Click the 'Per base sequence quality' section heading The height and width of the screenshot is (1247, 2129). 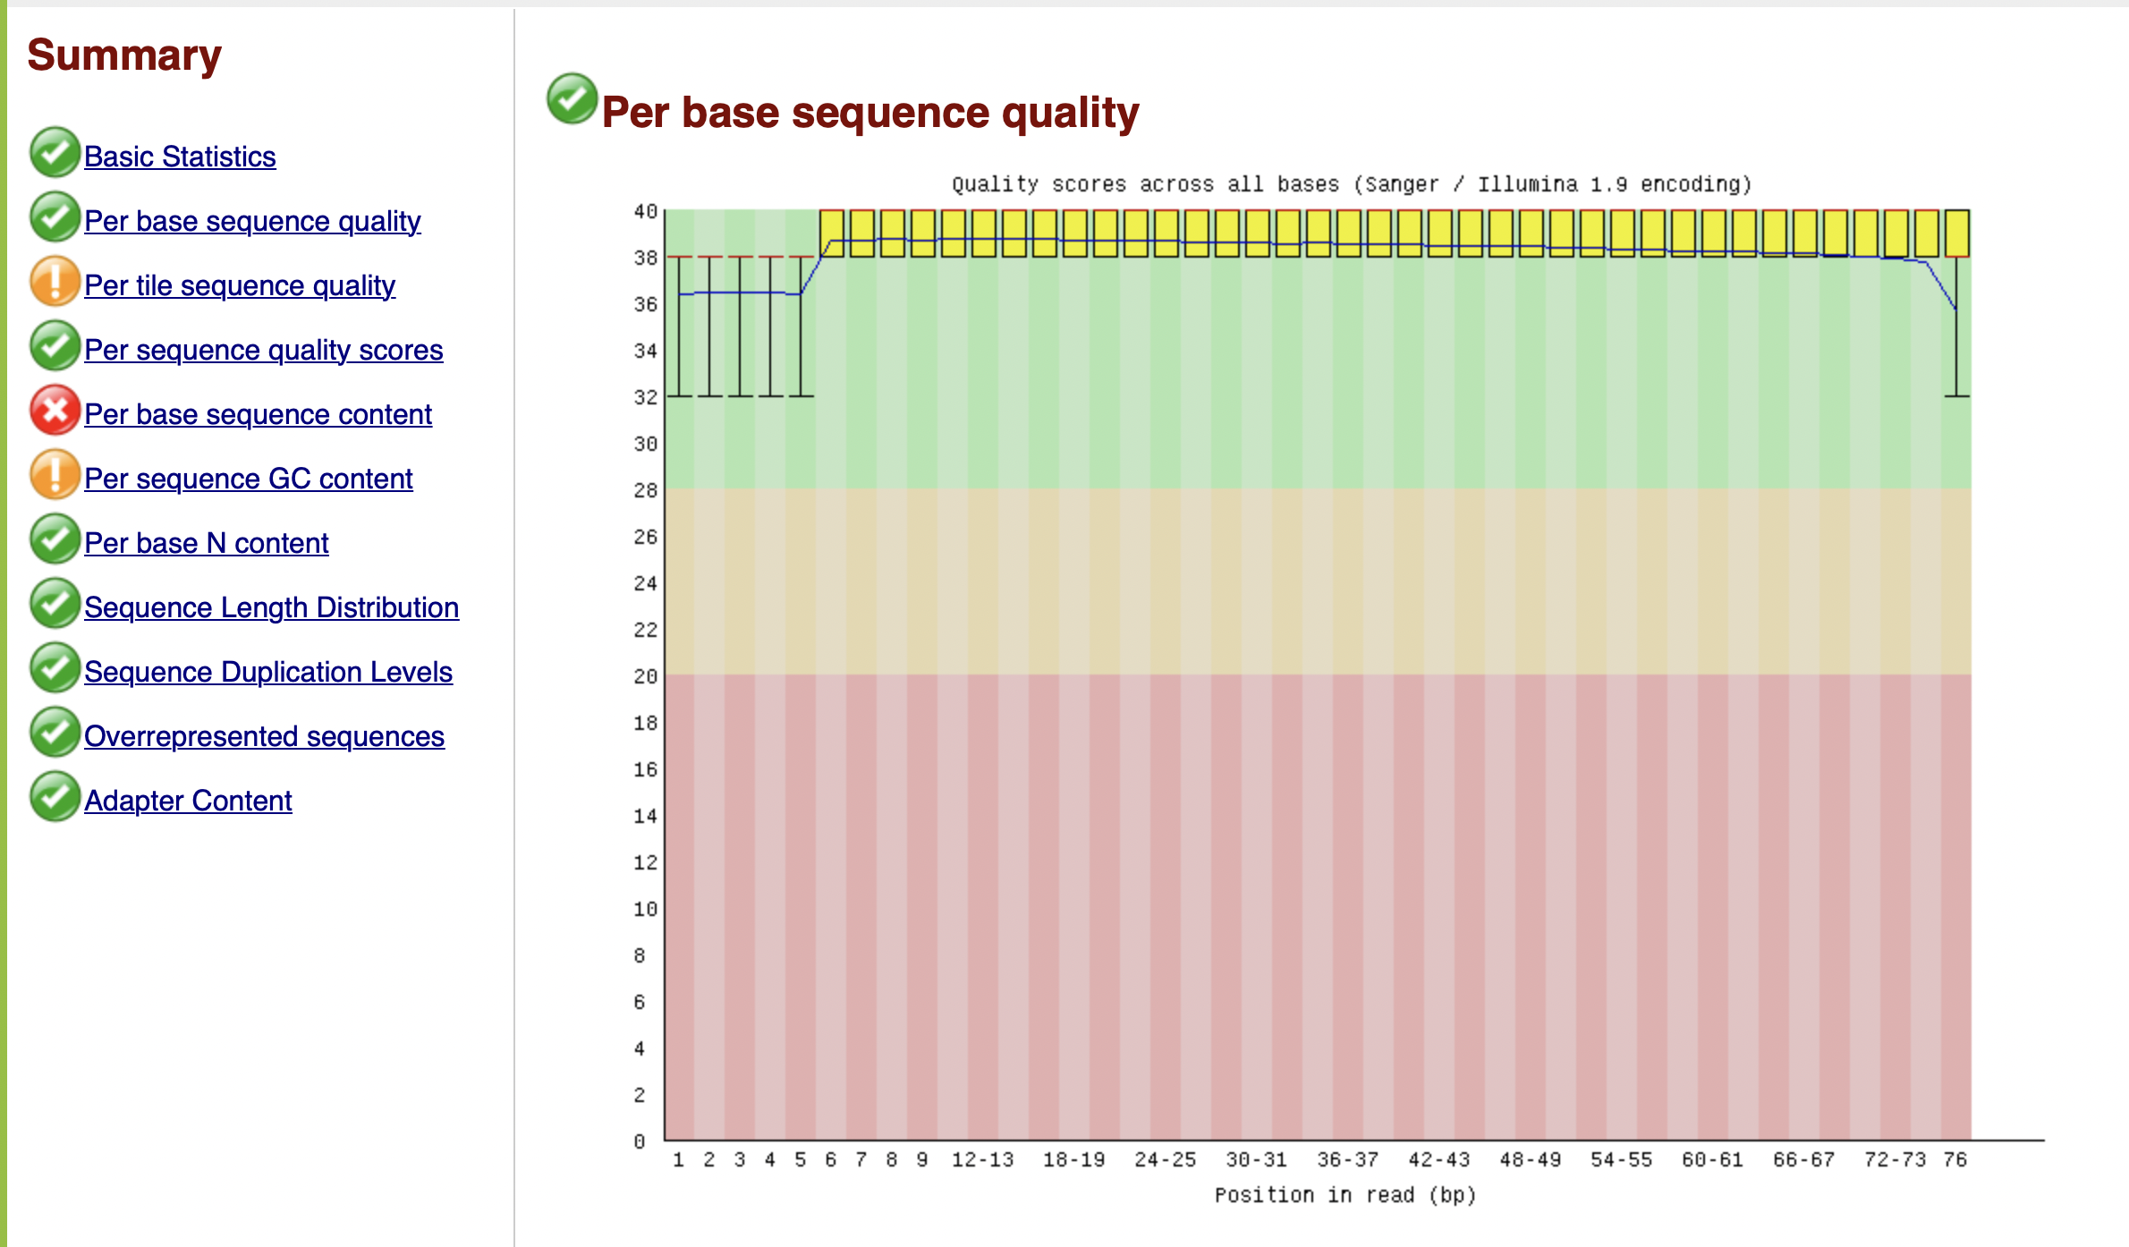click(870, 113)
